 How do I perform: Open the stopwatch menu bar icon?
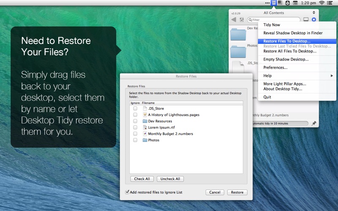click(x=287, y=3)
